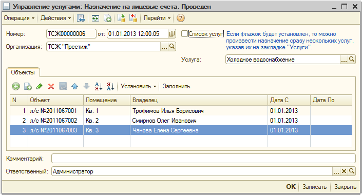This screenshot has height=195, width=362.
Task: Open the Ответственный magnifier icon
Action: (352, 171)
